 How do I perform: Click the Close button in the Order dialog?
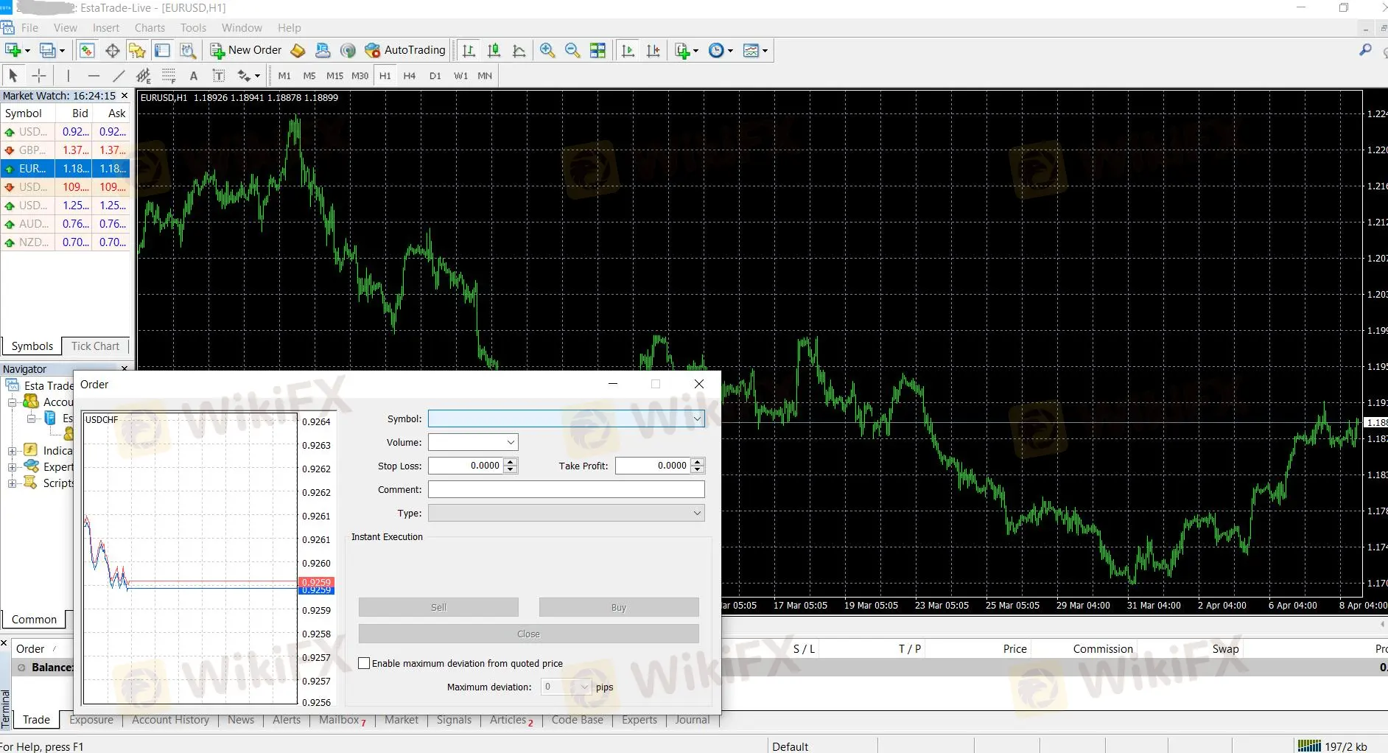(527, 633)
